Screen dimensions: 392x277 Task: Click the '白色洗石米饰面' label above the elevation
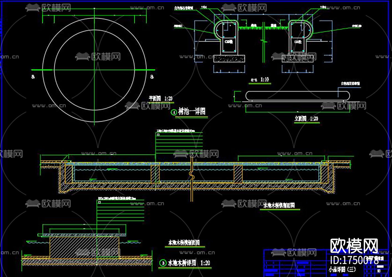(x=350, y=83)
